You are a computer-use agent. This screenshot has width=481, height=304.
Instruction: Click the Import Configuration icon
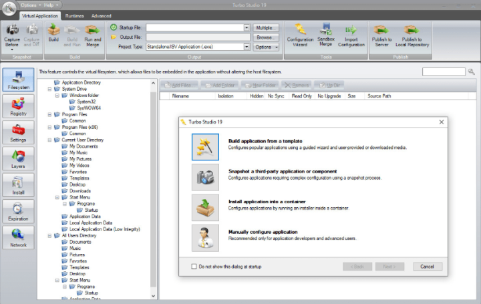(351, 30)
